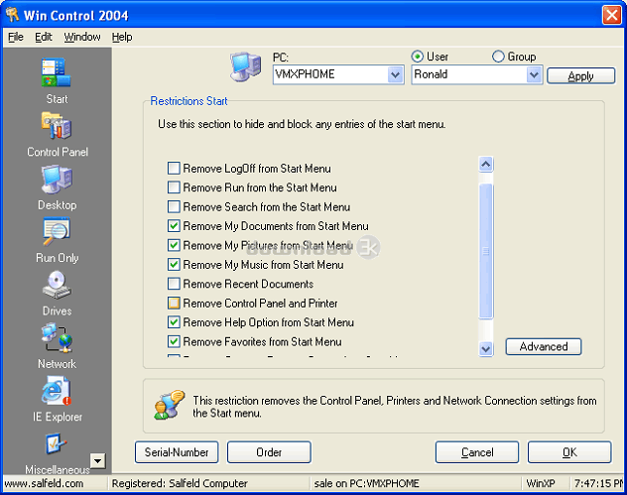Open the Start restrictions section icon

[x=56, y=74]
